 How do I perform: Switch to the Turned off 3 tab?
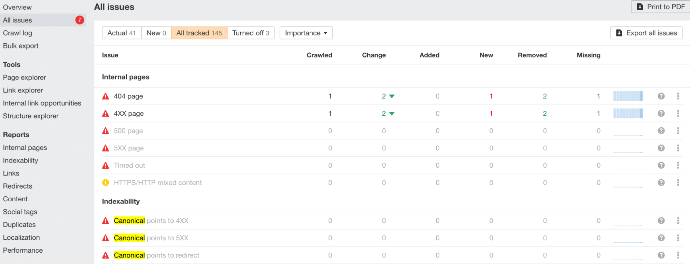(251, 33)
